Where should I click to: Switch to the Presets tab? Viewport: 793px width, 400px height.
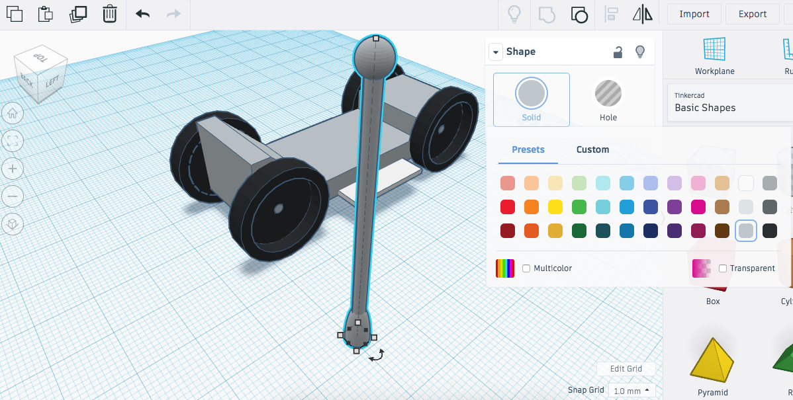(528, 149)
